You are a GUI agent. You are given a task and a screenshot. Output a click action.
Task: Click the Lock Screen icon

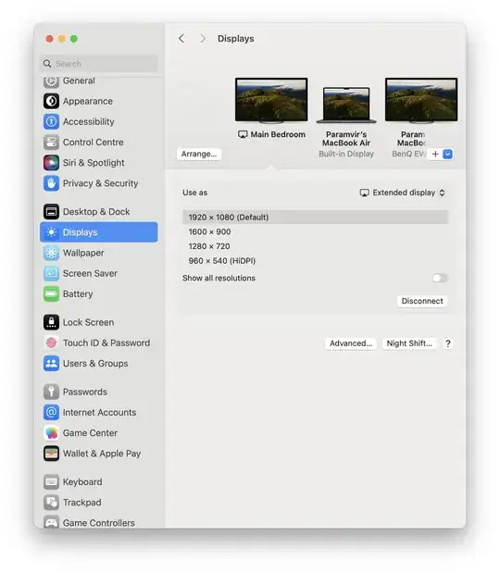point(51,322)
